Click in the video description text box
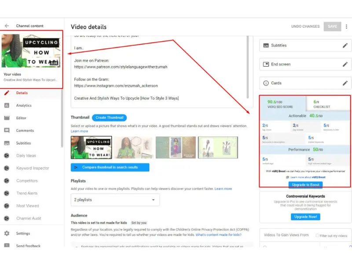The image size is (352, 264). [x=162, y=71]
